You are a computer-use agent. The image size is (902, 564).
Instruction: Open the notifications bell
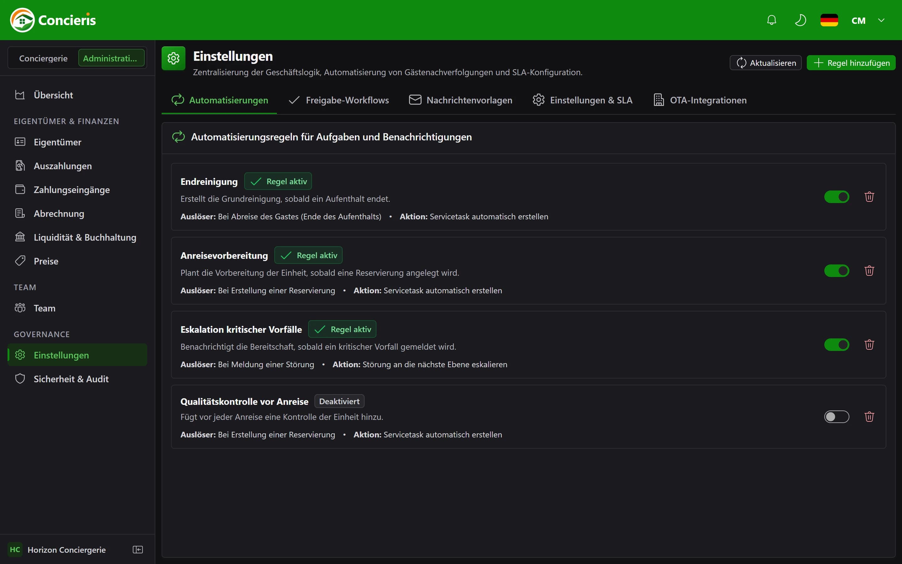click(771, 20)
